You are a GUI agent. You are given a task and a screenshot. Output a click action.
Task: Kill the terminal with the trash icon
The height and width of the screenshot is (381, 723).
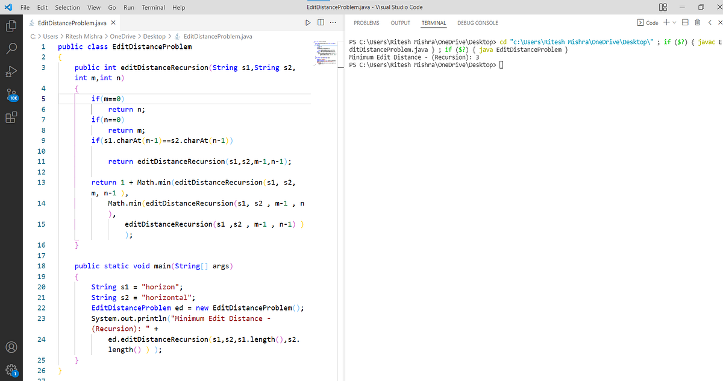coord(697,22)
